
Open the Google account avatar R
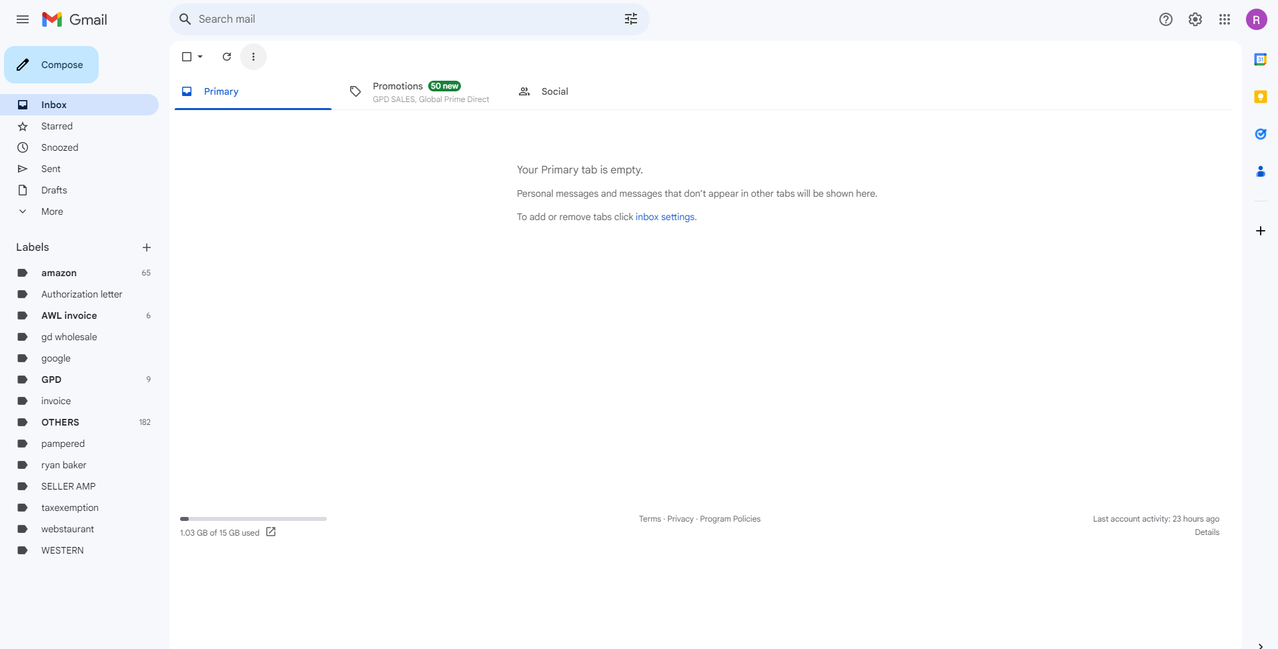(x=1257, y=19)
